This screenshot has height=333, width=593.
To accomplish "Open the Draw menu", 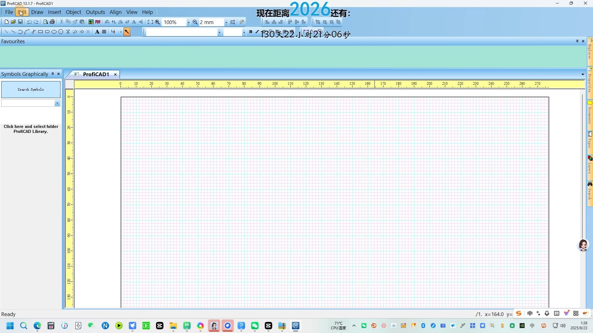I will (x=37, y=12).
